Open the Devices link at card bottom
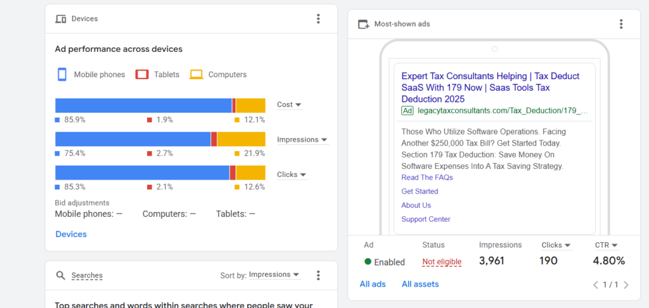649x308 pixels. tap(71, 234)
